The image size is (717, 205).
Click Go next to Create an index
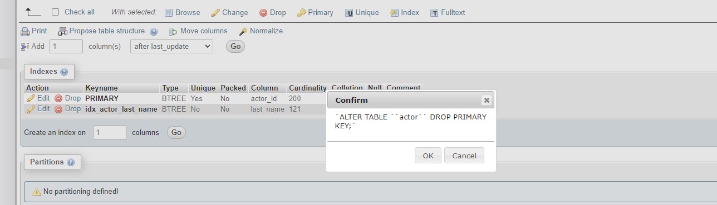click(x=176, y=133)
